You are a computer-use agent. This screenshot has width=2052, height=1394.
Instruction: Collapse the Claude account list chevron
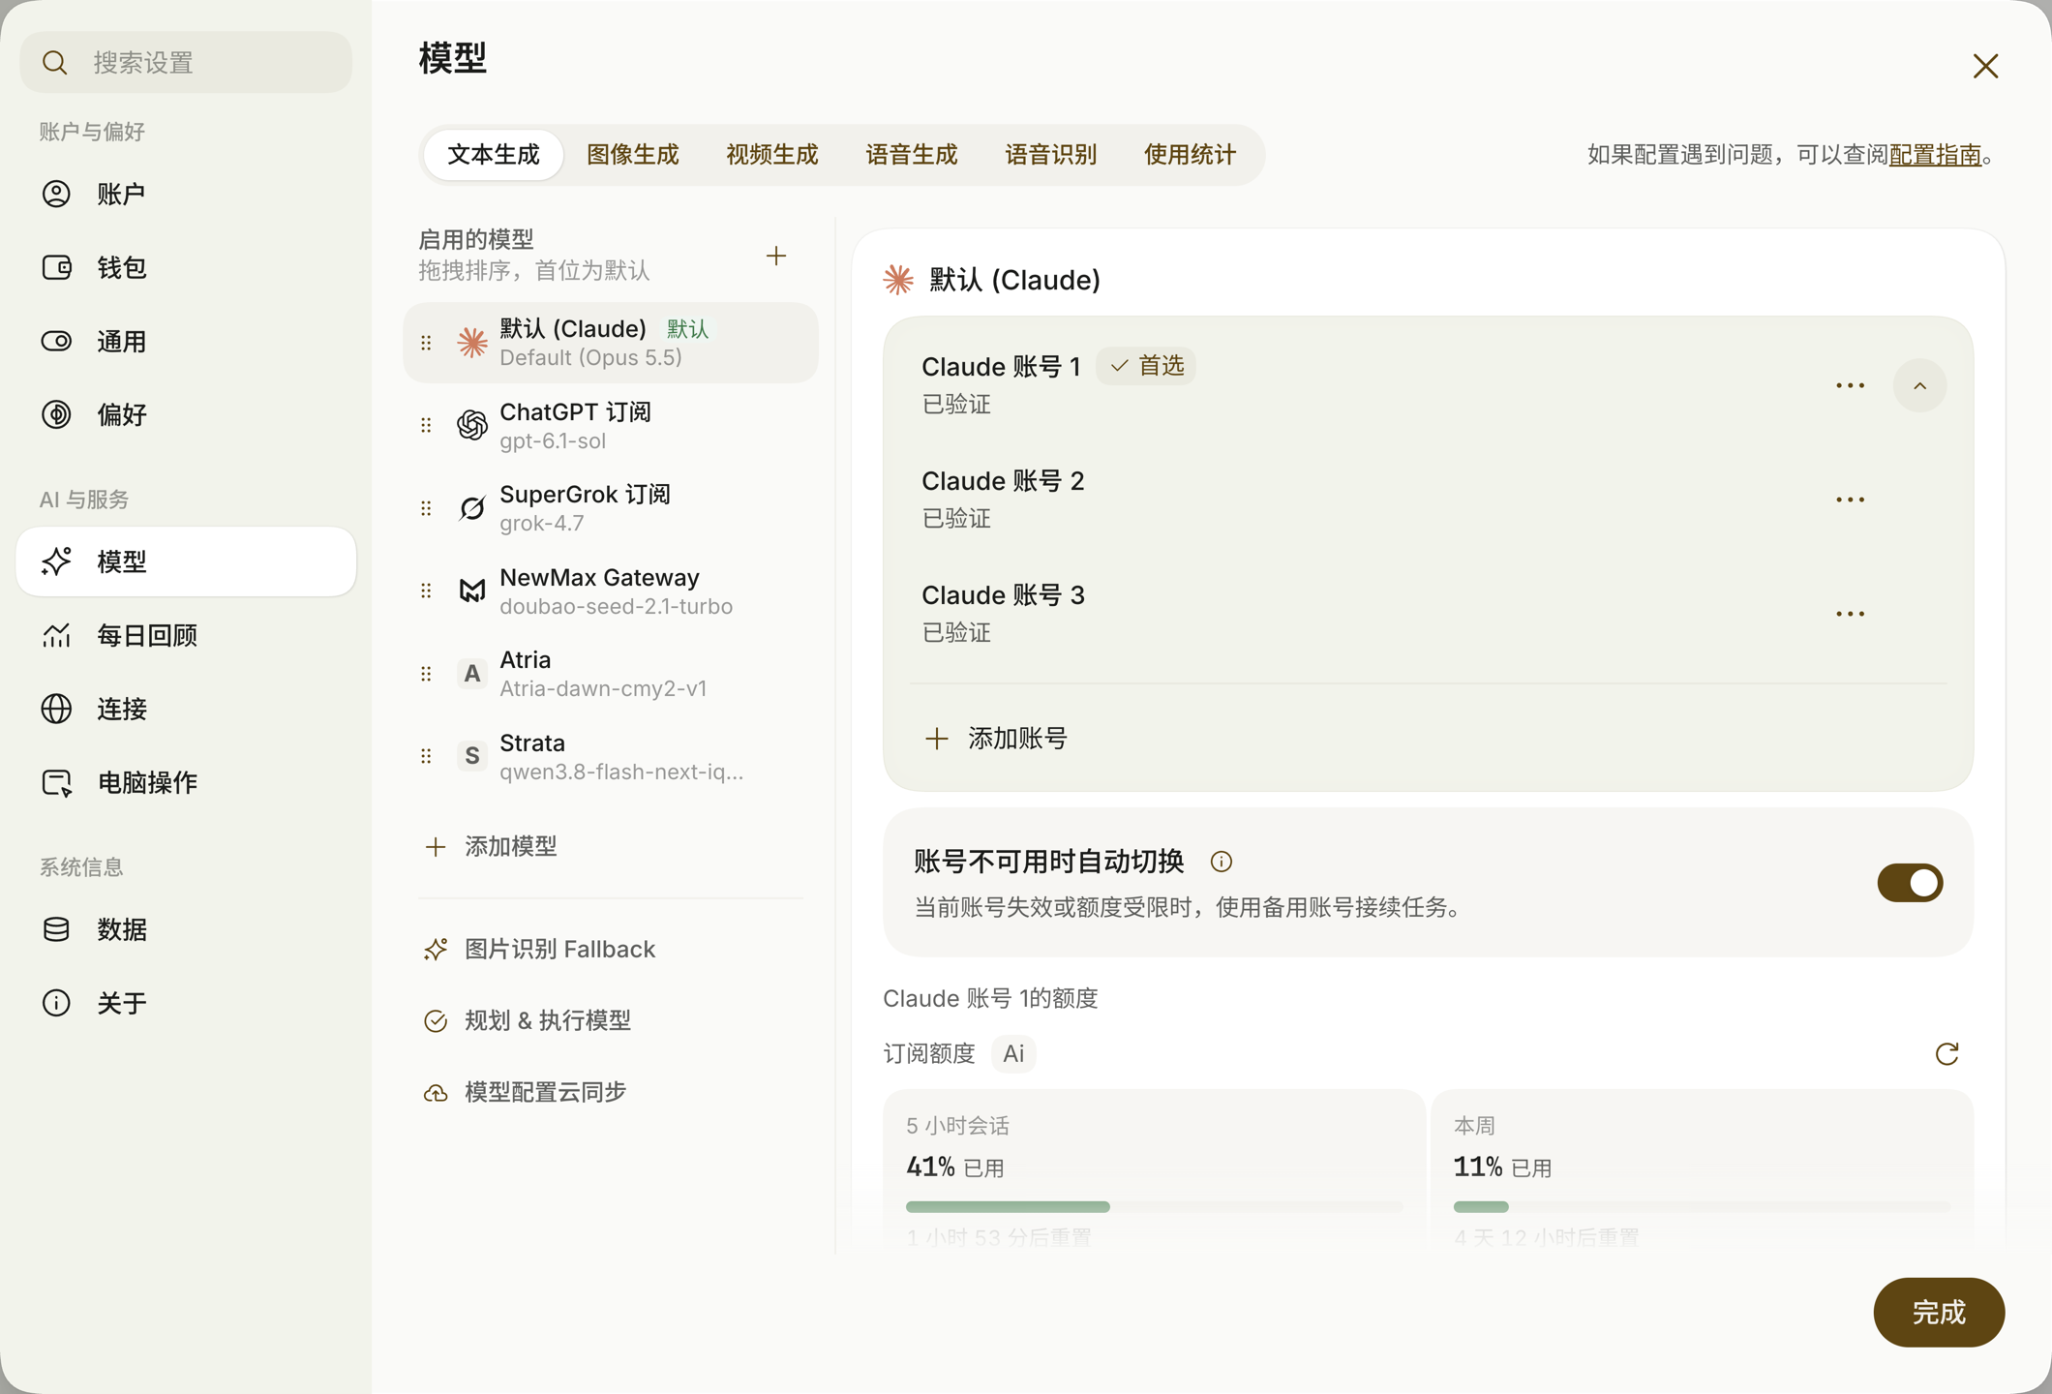point(1919,385)
